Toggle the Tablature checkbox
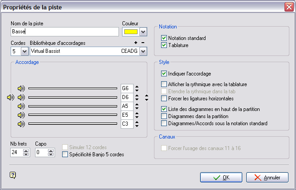Viewport: 296px width, 190px height. tap(164, 45)
